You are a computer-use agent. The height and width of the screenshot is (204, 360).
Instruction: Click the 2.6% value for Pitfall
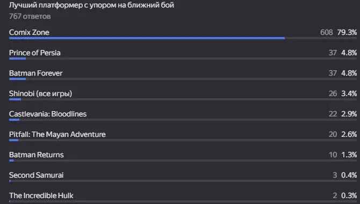point(349,134)
